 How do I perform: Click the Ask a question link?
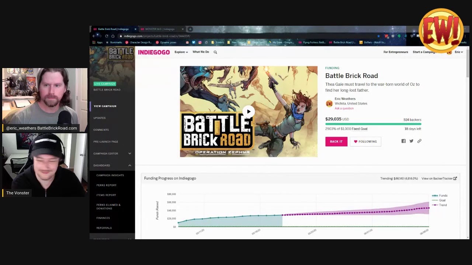click(344, 108)
